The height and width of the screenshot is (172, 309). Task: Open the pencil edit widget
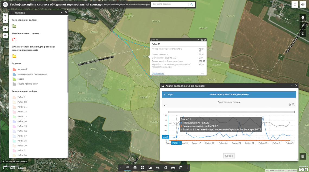click(x=303, y=26)
